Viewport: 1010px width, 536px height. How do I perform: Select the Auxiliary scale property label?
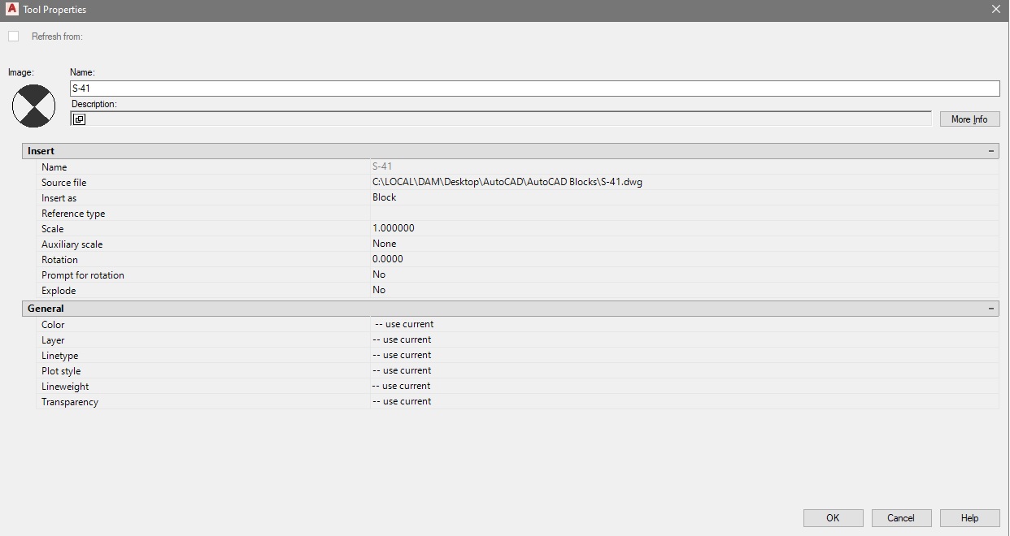72,244
